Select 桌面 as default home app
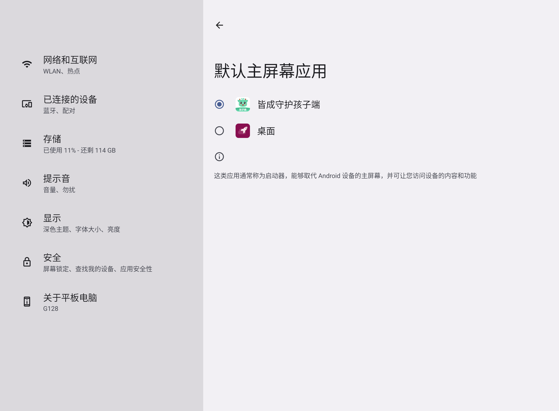This screenshot has width=559, height=411. point(219,131)
